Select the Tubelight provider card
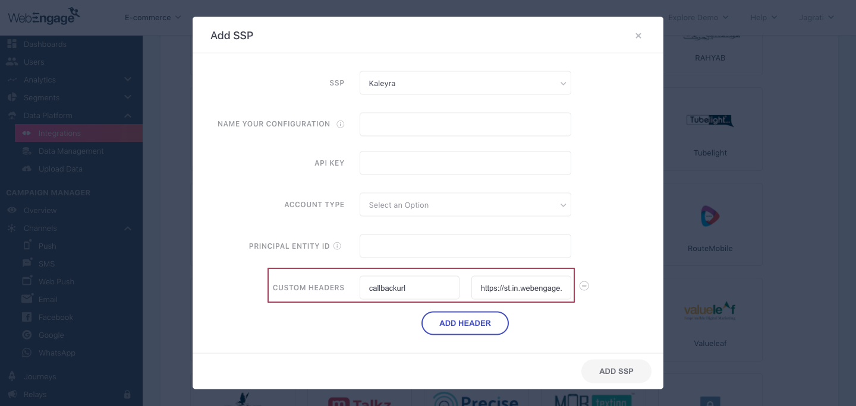 pyautogui.click(x=710, y=129)
